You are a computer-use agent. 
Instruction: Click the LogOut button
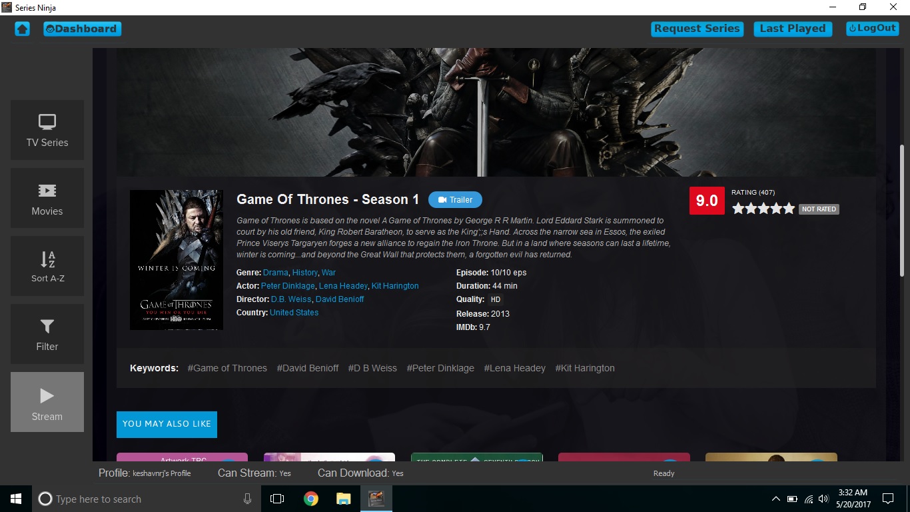pos(873,28)
